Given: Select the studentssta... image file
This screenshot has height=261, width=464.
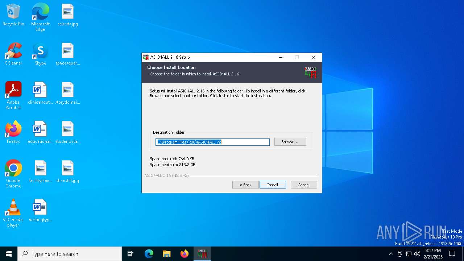Looking at the screenshot, I should [x=68, y=133].
